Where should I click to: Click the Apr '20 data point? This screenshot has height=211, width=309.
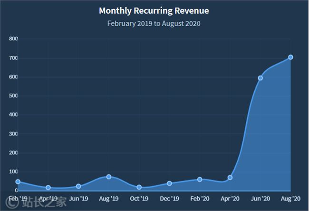tap(230, 178)
